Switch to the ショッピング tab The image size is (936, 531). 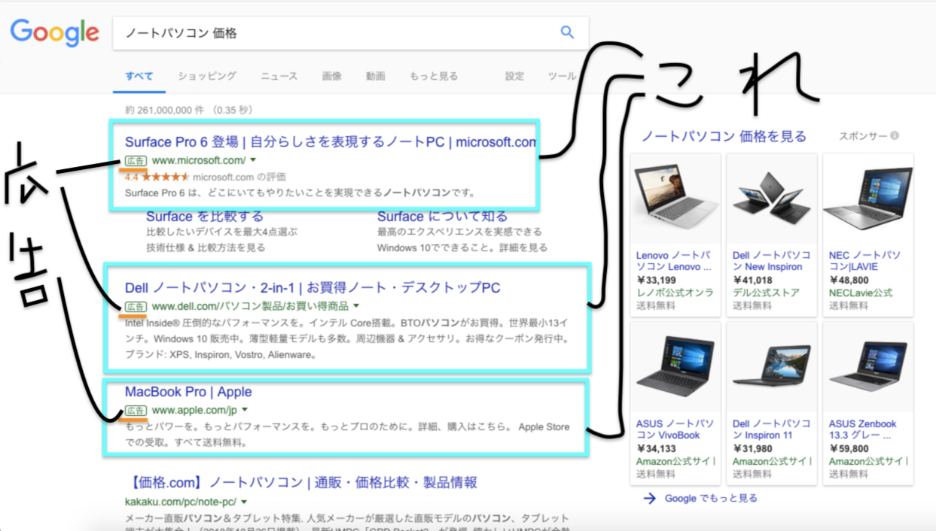click(206, 76)
